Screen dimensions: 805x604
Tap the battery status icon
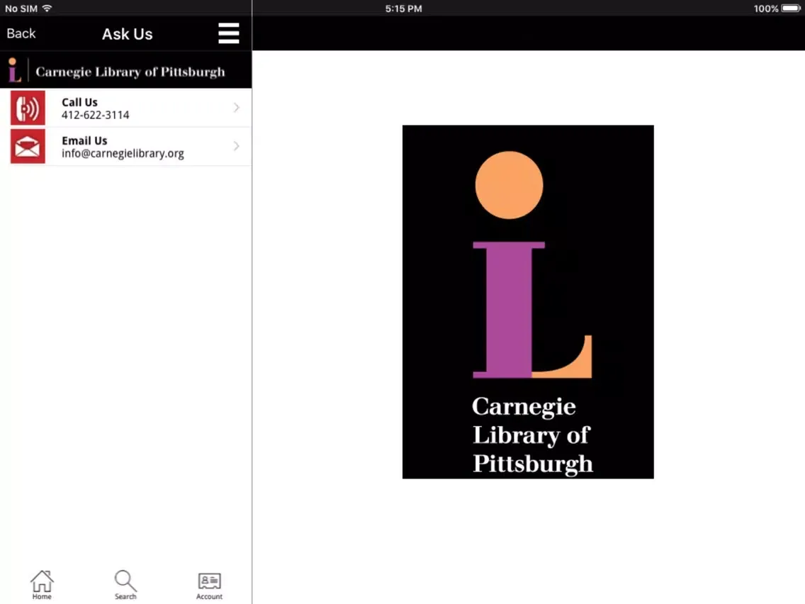791,9
